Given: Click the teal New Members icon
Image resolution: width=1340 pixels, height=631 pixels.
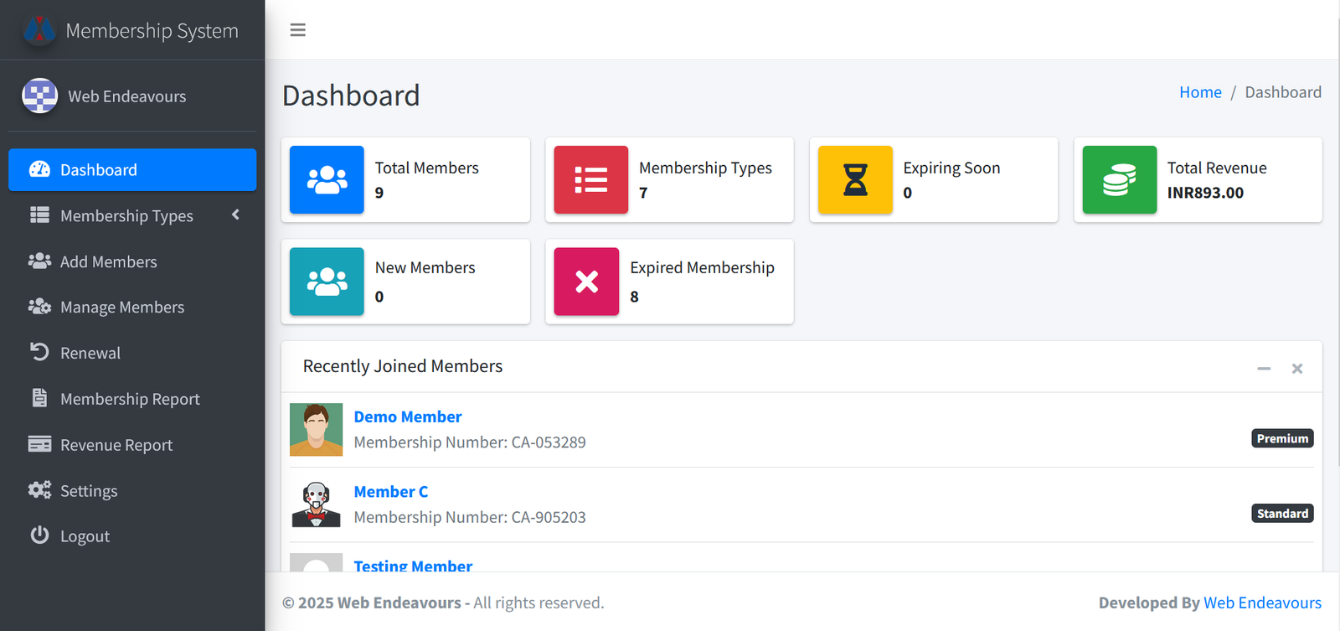Looking at the screenshot, I should [327, 282].
